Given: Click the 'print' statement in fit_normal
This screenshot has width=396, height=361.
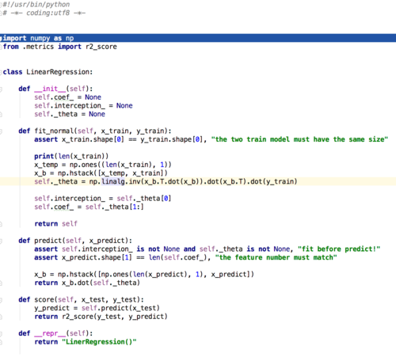Looking at the screenshot, I should [x=44, y=156].
